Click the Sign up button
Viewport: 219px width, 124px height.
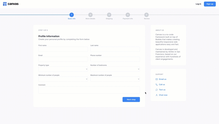(x=210, y=4)
